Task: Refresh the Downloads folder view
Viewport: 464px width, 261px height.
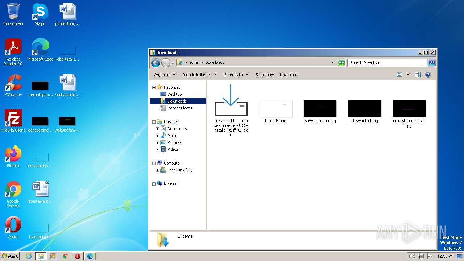Action: pyautogui.click(x=341, y=63)
